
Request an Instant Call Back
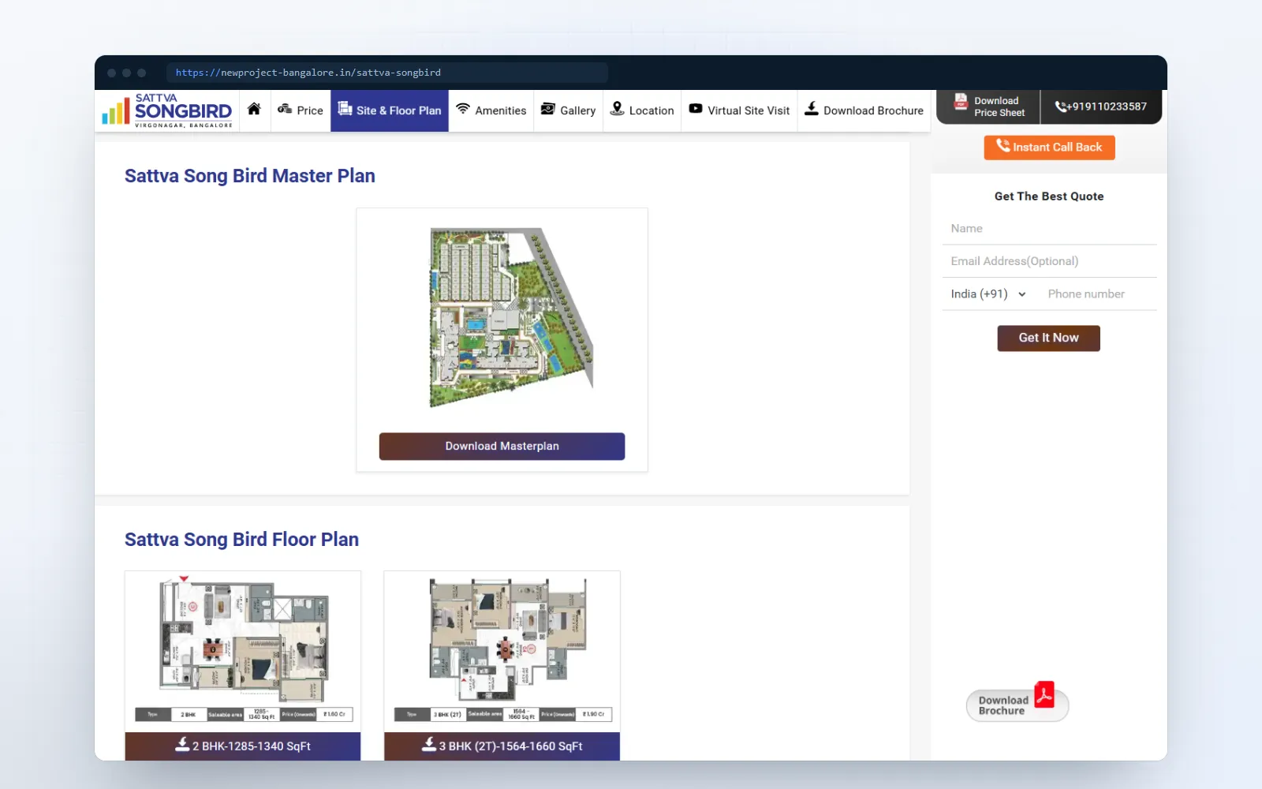pos(1049,148)
